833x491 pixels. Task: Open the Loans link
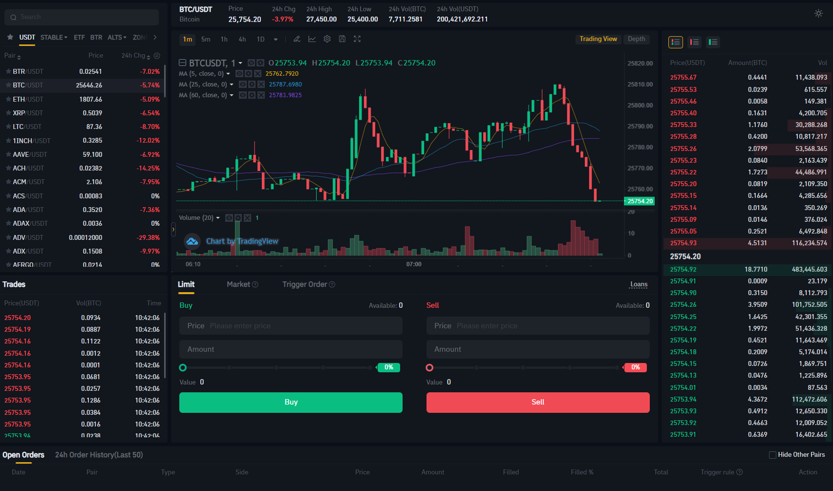638,284
